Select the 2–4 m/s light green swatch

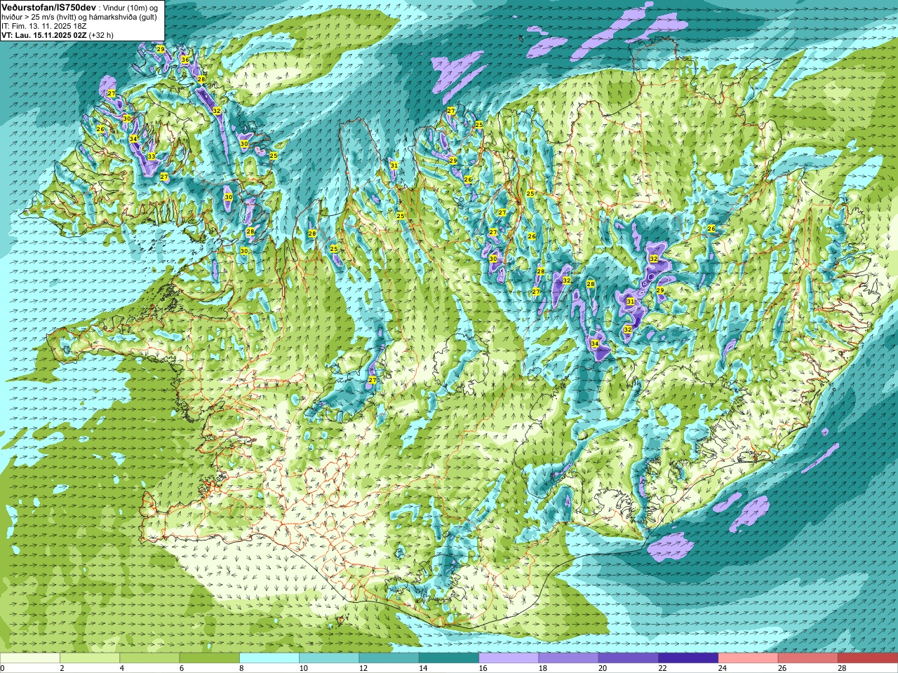[x=90, y=658]
